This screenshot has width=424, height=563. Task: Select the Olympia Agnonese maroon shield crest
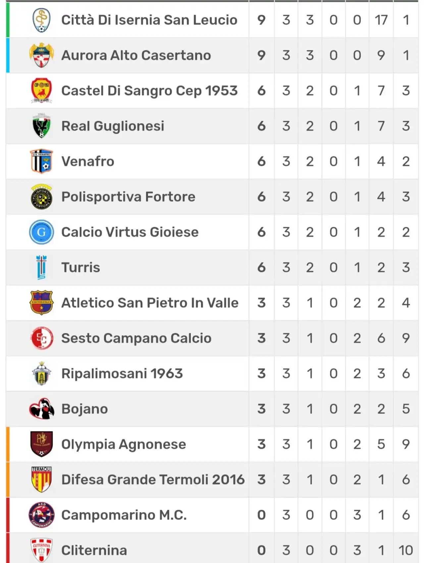pos(41,444)
